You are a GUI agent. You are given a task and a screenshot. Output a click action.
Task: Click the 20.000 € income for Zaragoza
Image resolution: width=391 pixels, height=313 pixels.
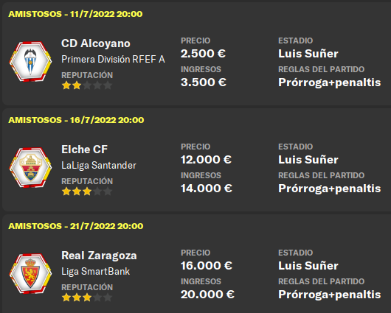207,295
